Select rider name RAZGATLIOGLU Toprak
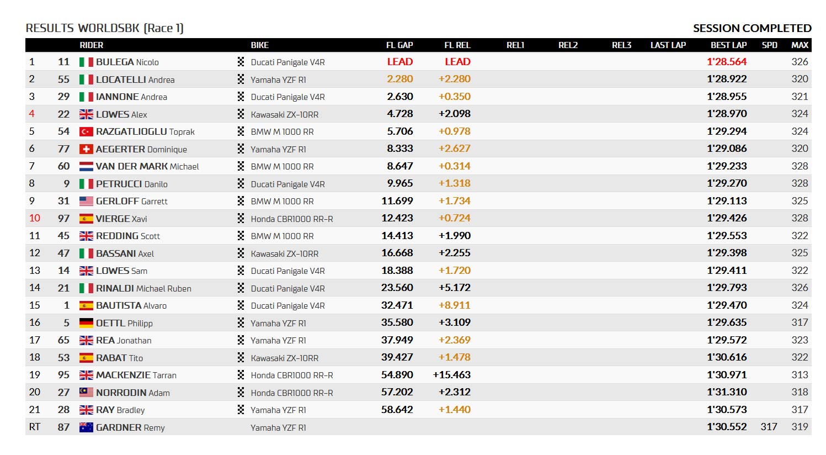Image resolution: width=826 pixels, height=455 pixels. pos(145,131)
